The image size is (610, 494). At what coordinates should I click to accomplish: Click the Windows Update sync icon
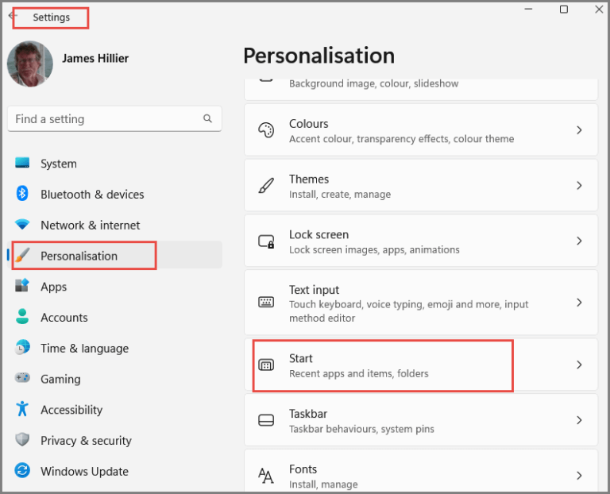22,470
